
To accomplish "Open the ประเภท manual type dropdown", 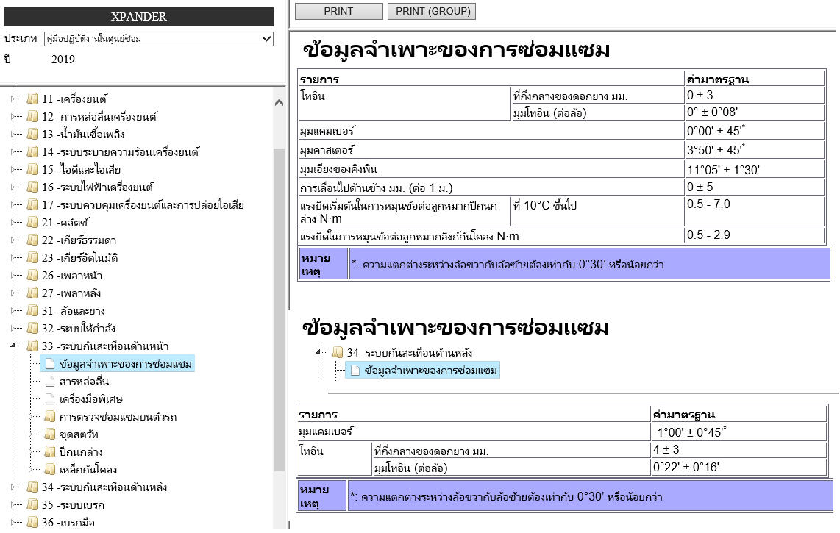I will click(x=159, y=38).
